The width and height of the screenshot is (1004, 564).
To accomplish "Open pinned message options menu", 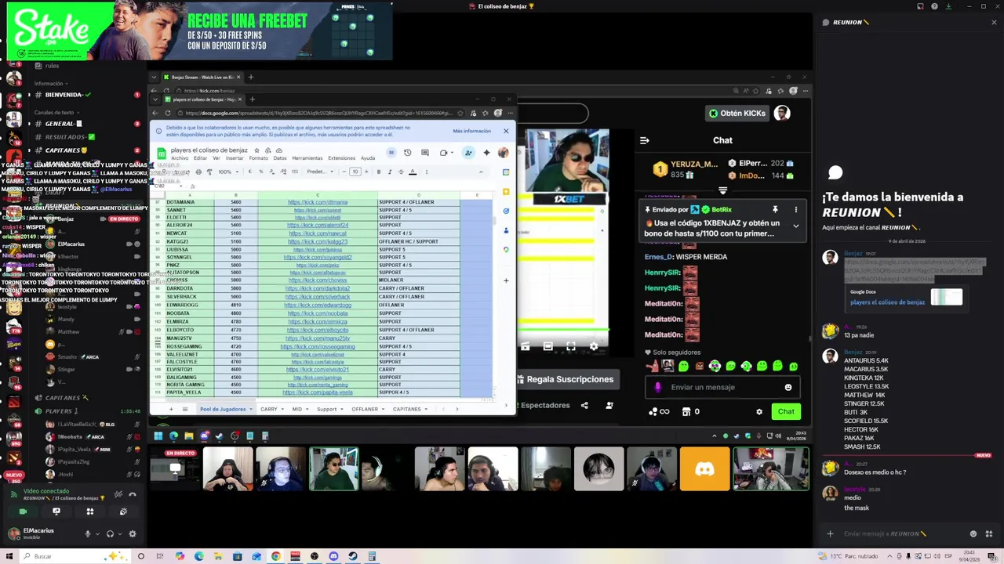I will pos(795,210).
